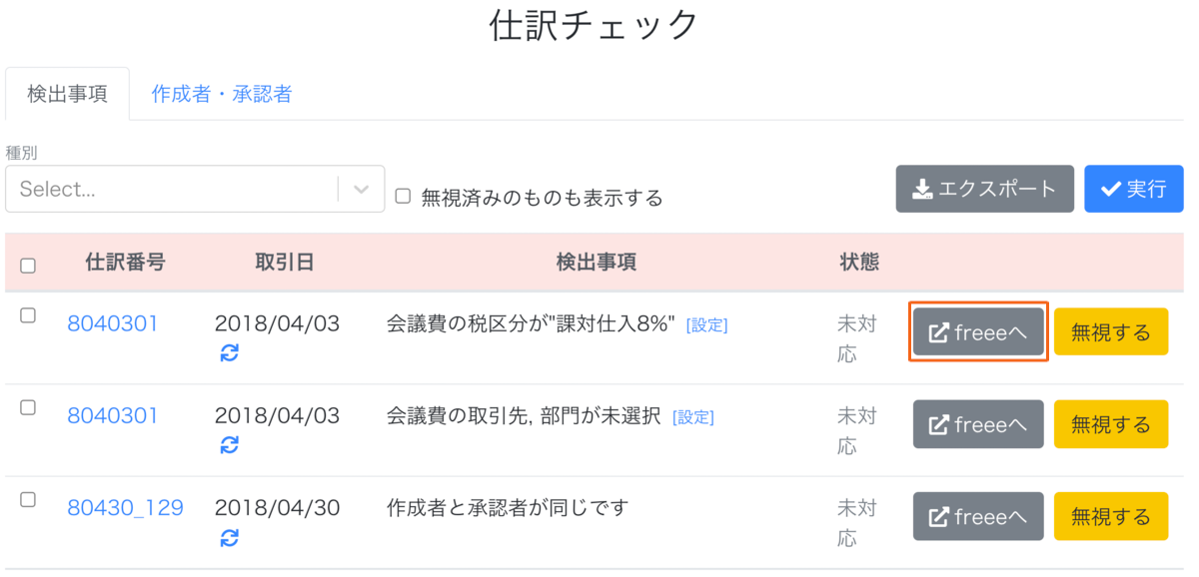Open 仕訳番号 80430_129 link
Image resolution: width=1199 pixels, height=577 pixels.
[x=125, y=507]
